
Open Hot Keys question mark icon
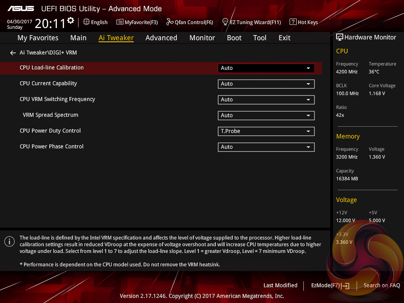(293, 22)
